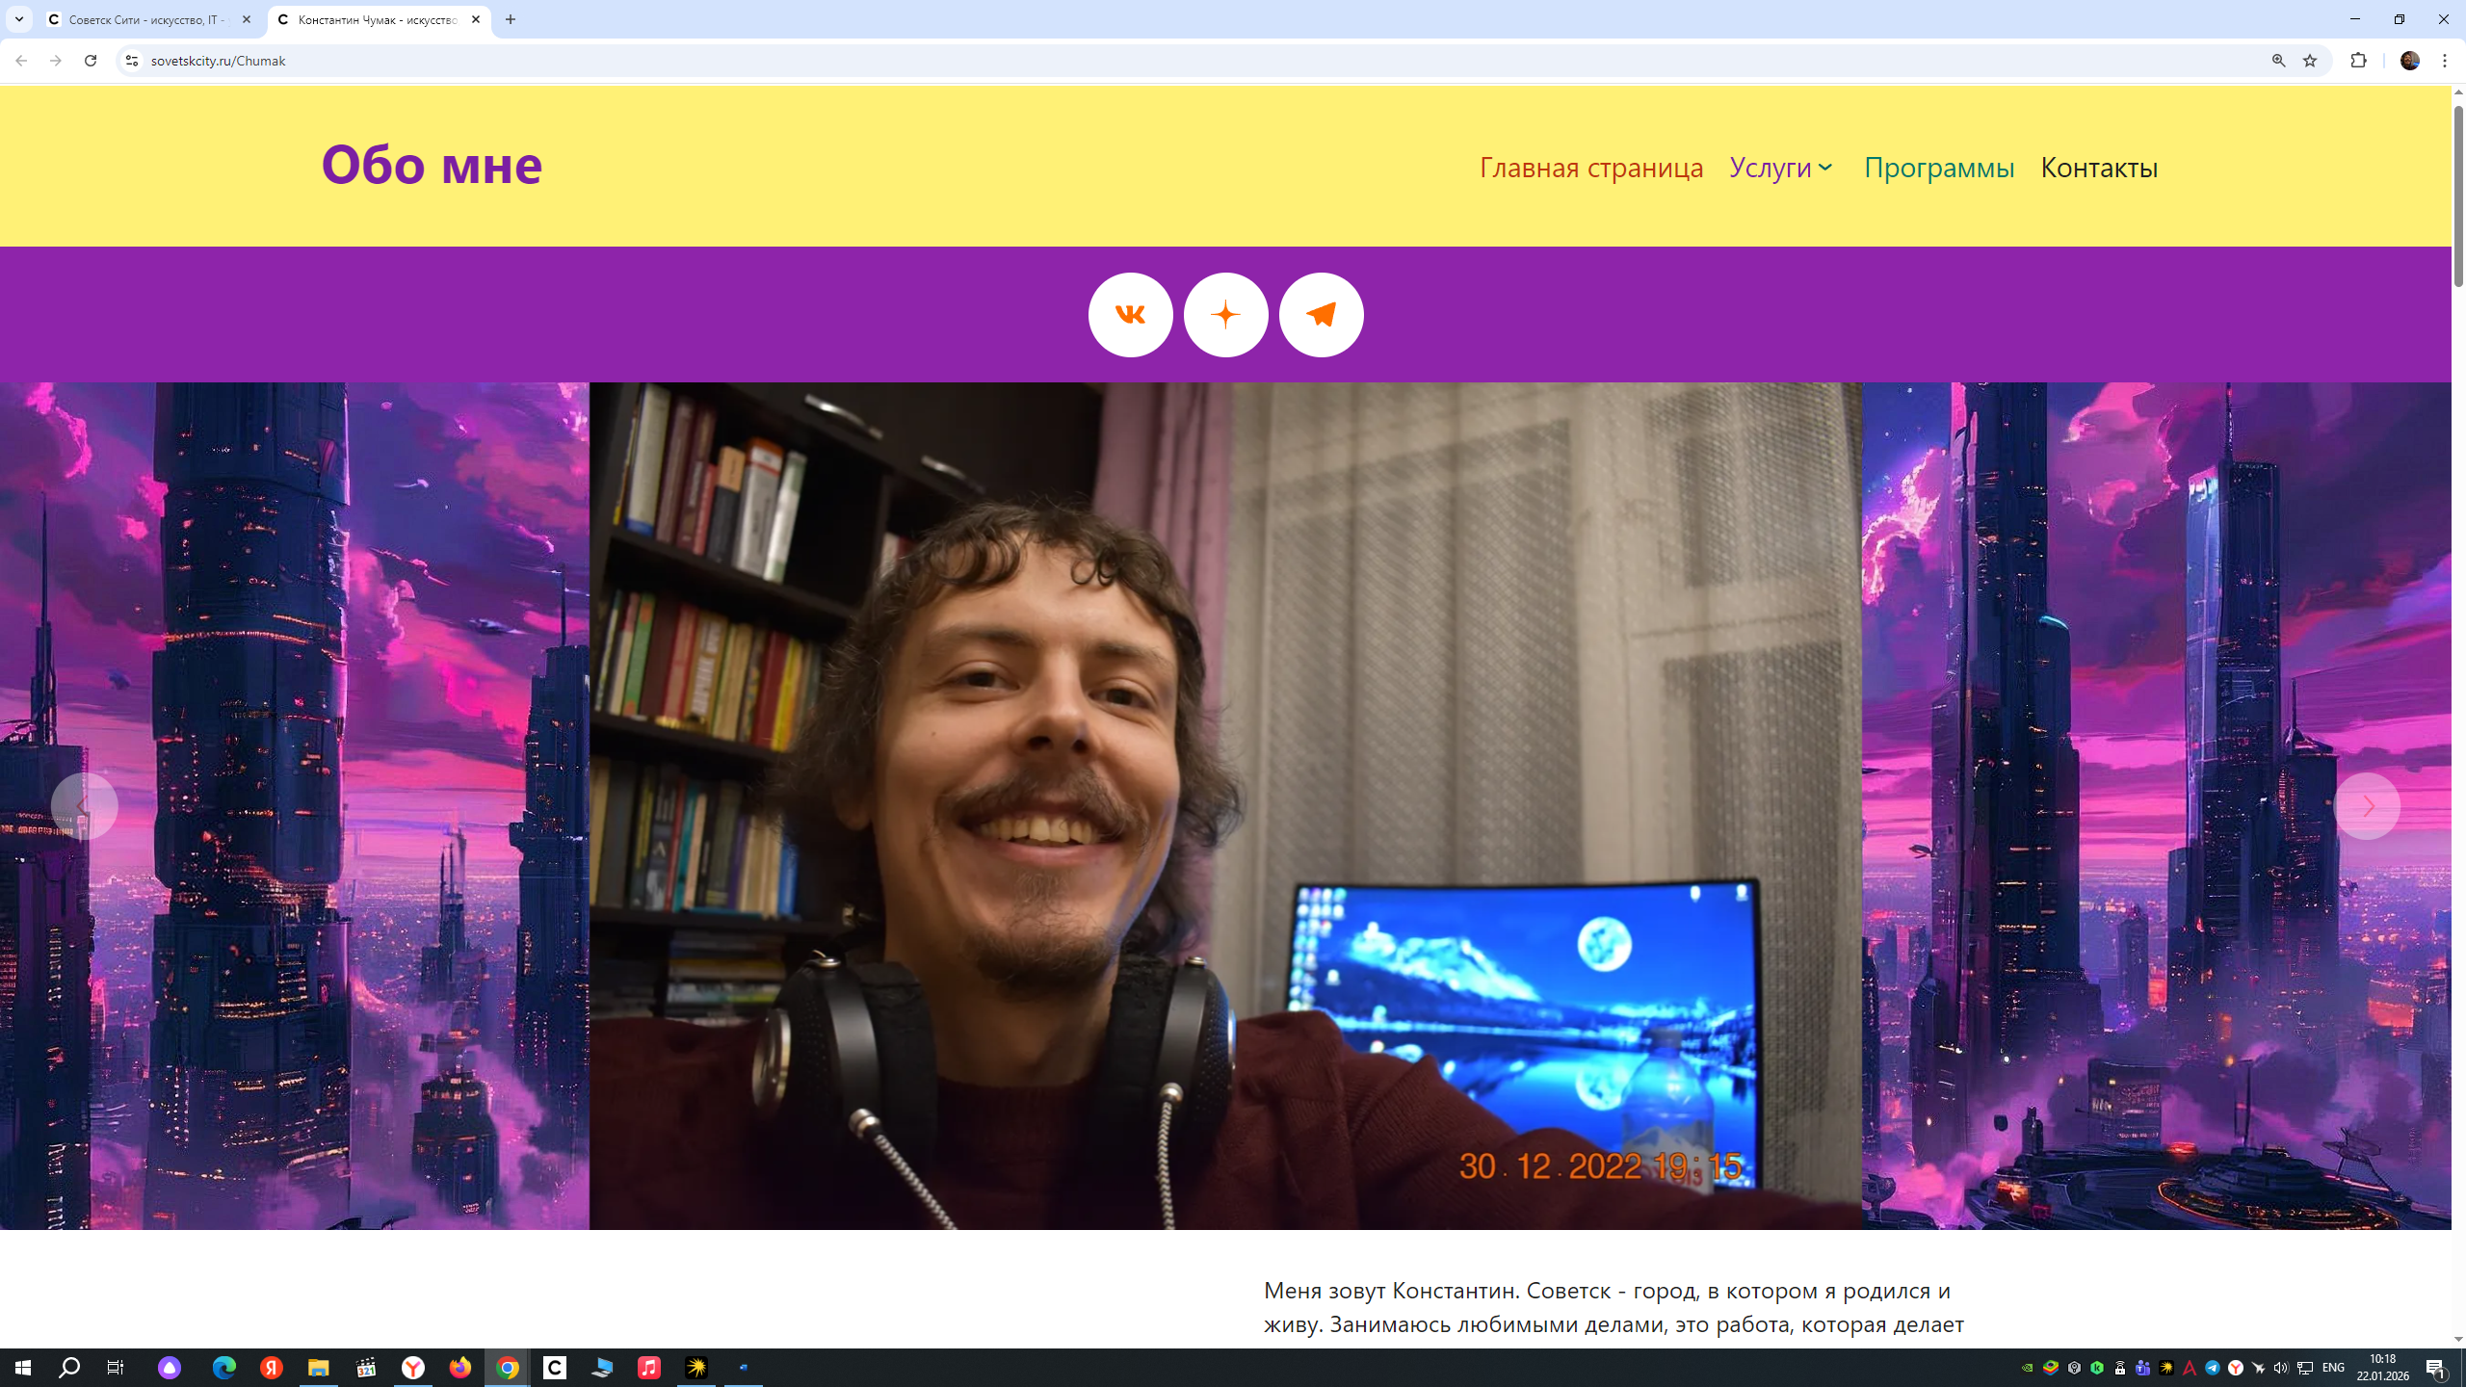Open the orange four-point star social icon
Screen dimensions: 2466x1387
pyautogui.click(x=1225, y=315)
